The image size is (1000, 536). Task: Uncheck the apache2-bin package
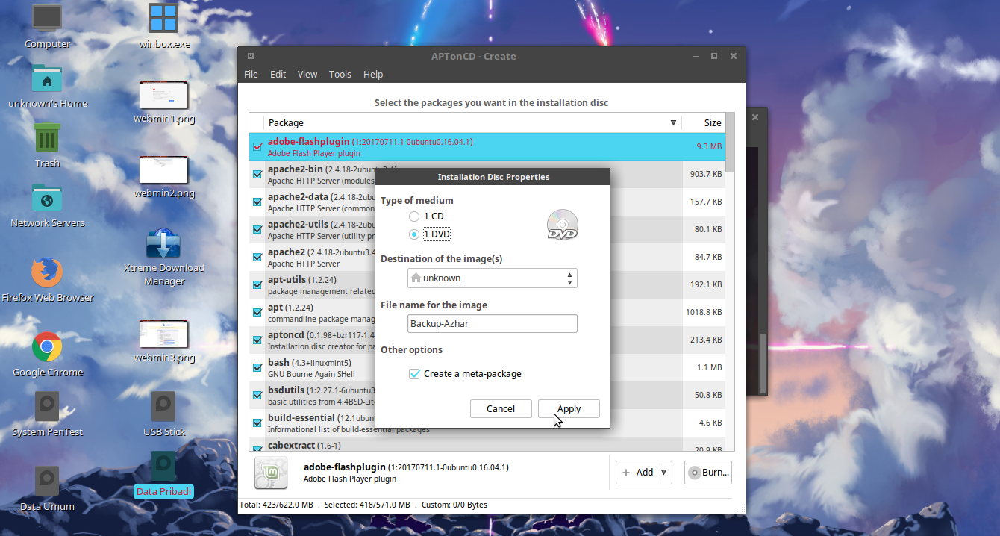257,174
